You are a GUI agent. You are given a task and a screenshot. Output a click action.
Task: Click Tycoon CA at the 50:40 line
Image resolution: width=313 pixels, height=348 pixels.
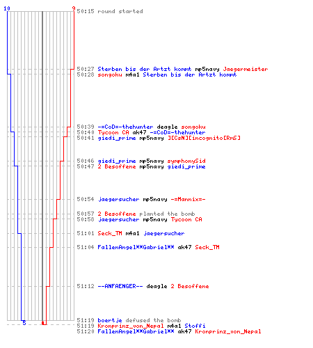coord(113,132)
